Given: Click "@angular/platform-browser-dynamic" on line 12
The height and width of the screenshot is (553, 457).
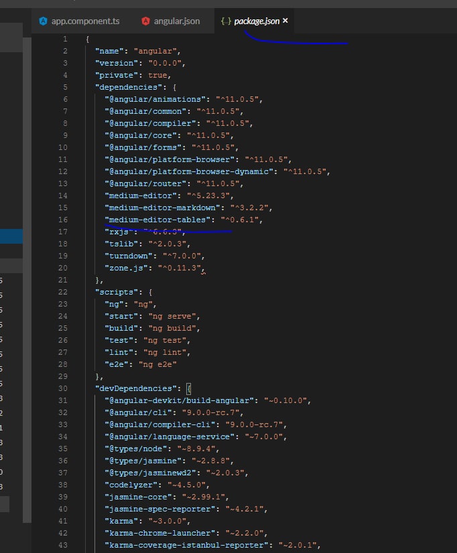Looking at the screenshot, I should coord(189,171).
